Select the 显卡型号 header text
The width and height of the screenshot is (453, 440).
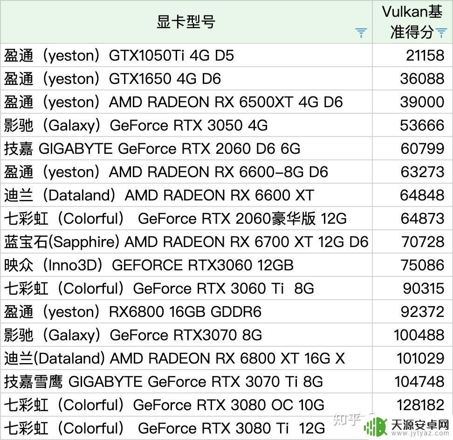[186, 21]
